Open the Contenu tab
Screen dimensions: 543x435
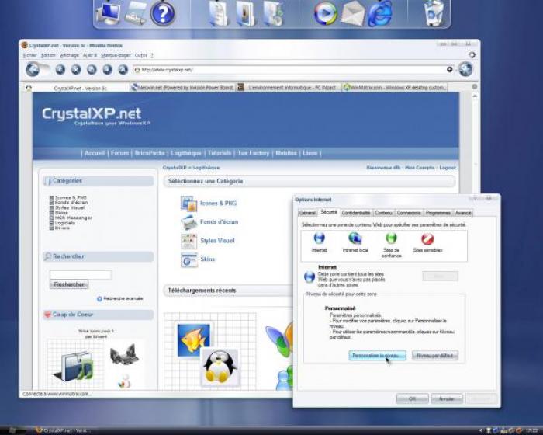click(384, 213)
